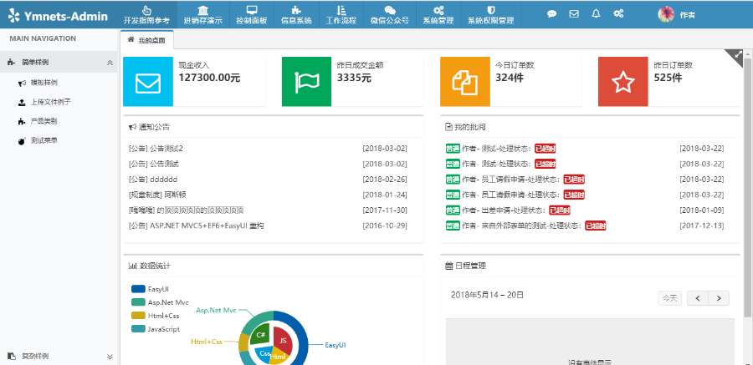Click the blue envelope tile for 现金收入

pyautogui.click(x=148, y=82)
